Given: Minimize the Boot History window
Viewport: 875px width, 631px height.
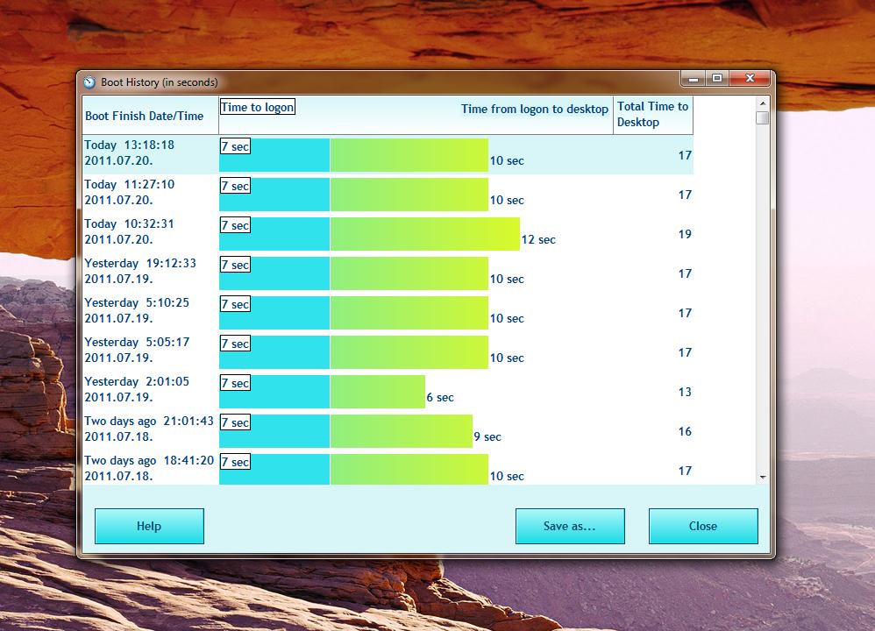Looking at the screenshot, I should coord(694,79).
